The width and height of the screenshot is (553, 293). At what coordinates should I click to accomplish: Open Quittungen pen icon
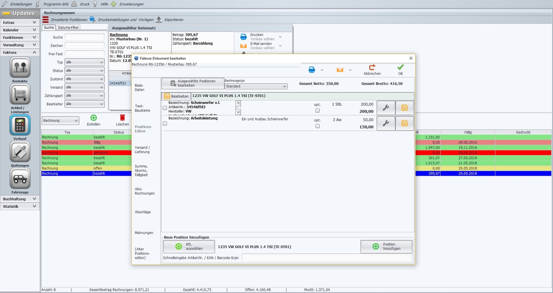(20, 152)
